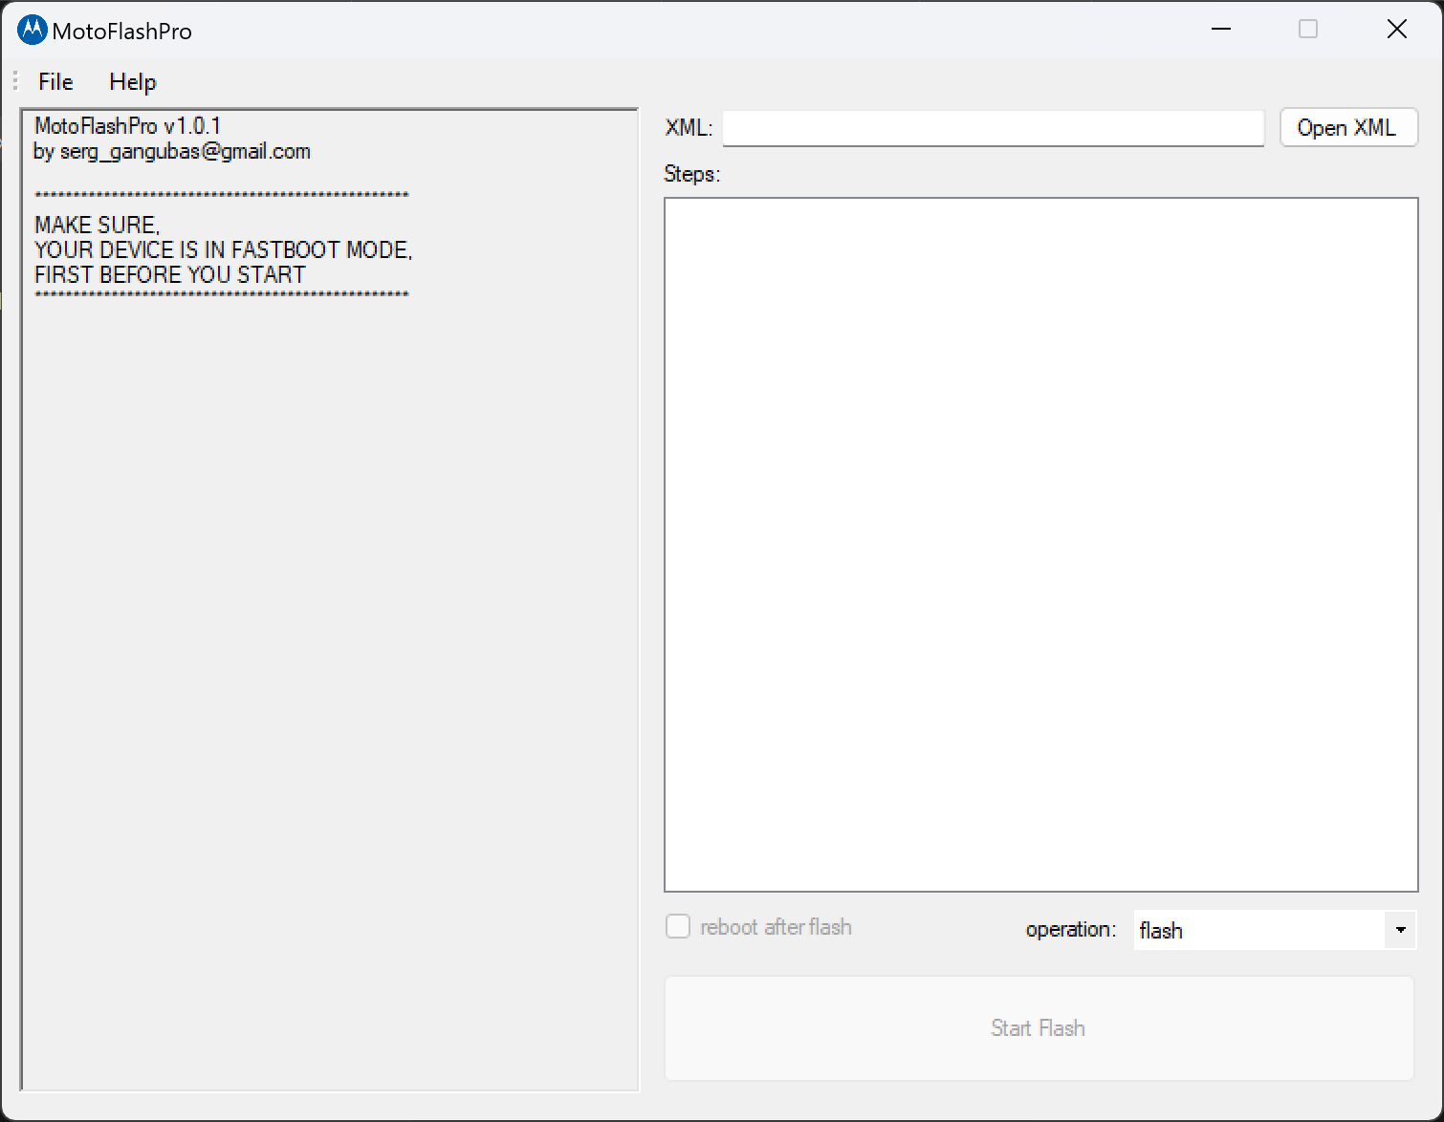Screen dimensions: 1444x1122
Task: Click the Motorola logo icon in title bar
Action: click(x=32, y=31)
